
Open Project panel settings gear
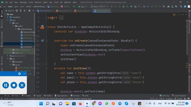29,11
